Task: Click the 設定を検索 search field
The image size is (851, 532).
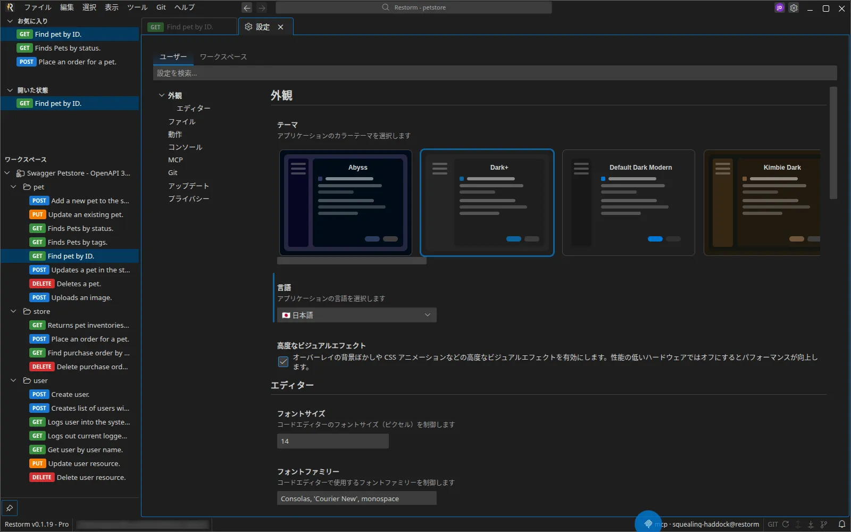Action: point(495,73)
